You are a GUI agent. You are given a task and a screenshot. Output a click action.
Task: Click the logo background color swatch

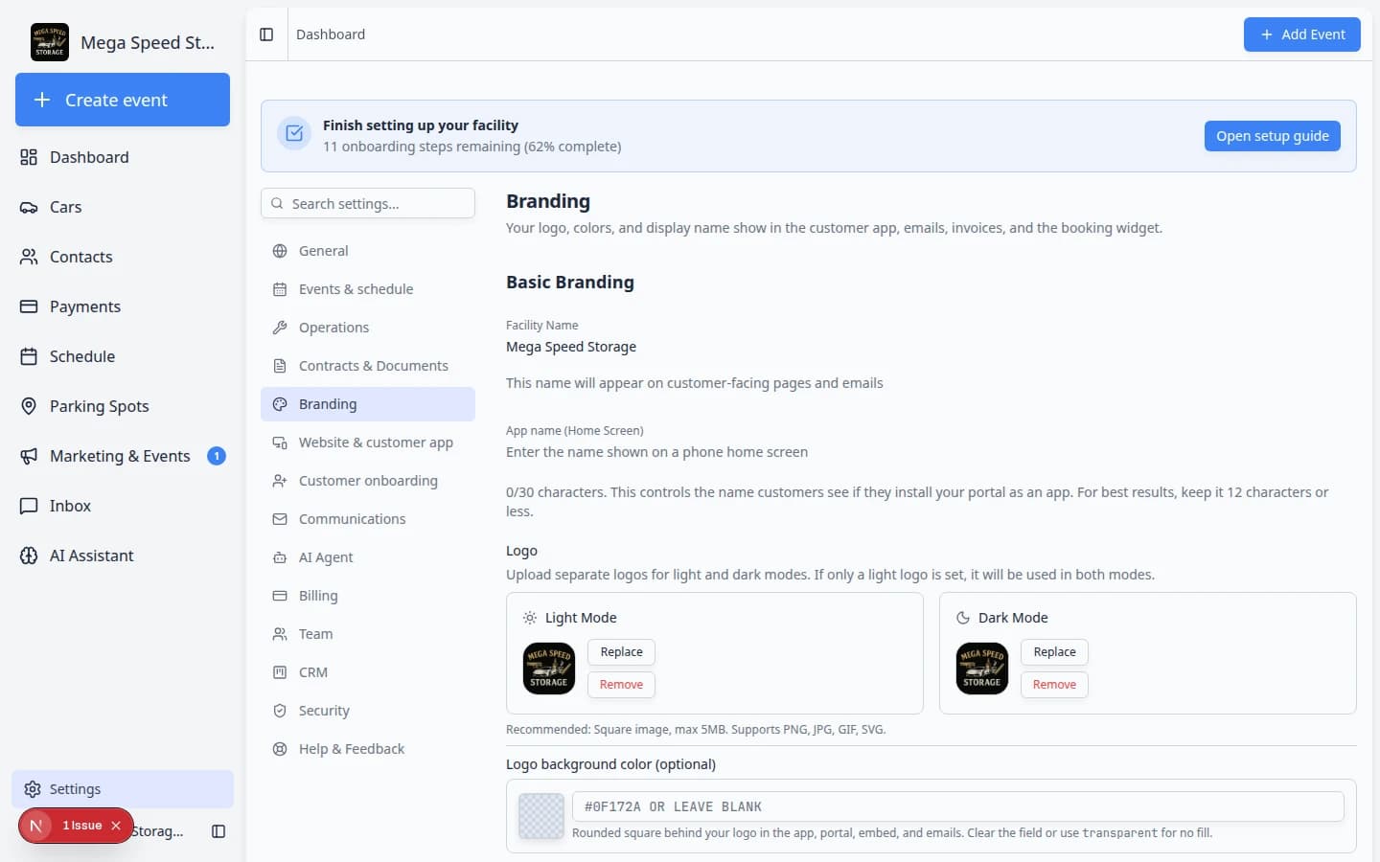(541, 816)
